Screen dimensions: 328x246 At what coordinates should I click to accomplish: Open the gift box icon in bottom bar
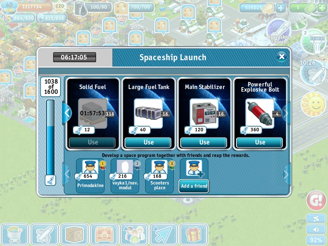pyautogui.click(x=194, y=234)
